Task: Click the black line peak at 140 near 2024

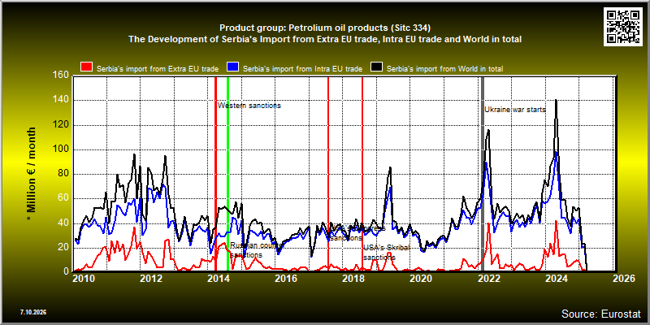Action: pos(556,100)
